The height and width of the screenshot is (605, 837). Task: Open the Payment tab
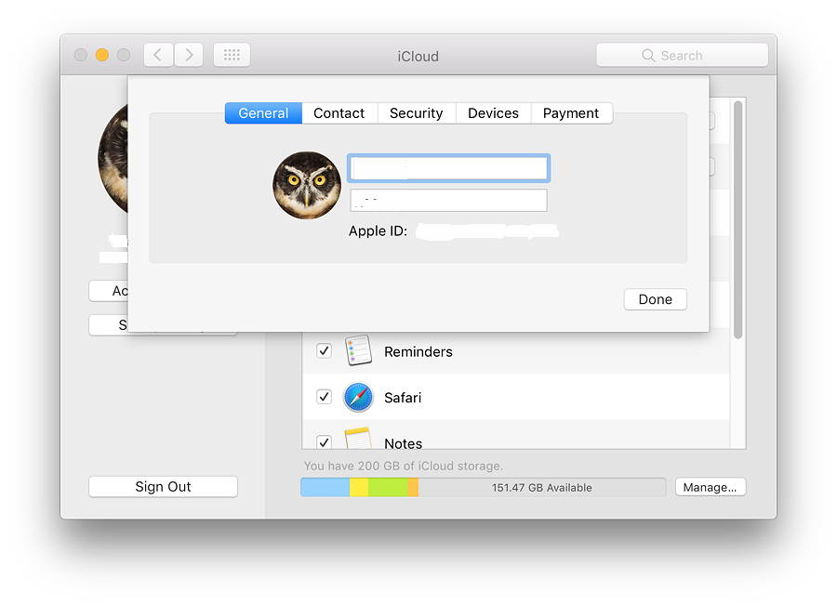571,113
